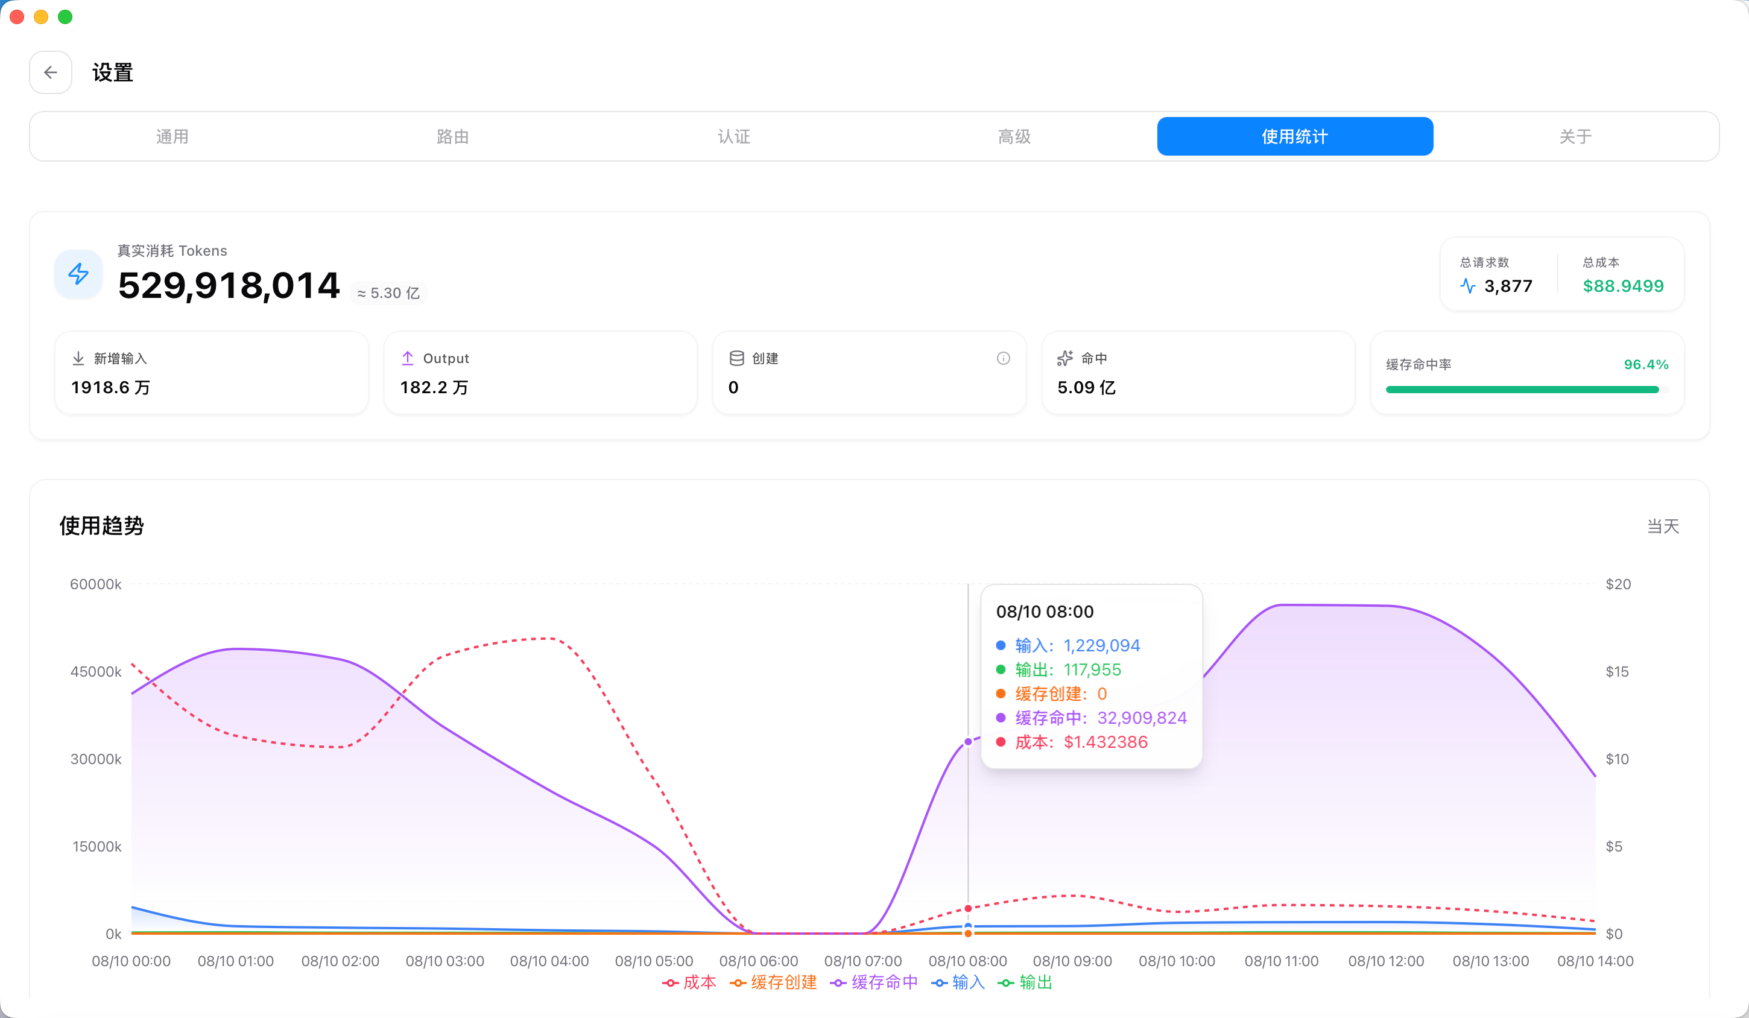Click the upload arrow icon beside Output
The height and width of the screenshot is (1018, 1749).
[408, 358]
